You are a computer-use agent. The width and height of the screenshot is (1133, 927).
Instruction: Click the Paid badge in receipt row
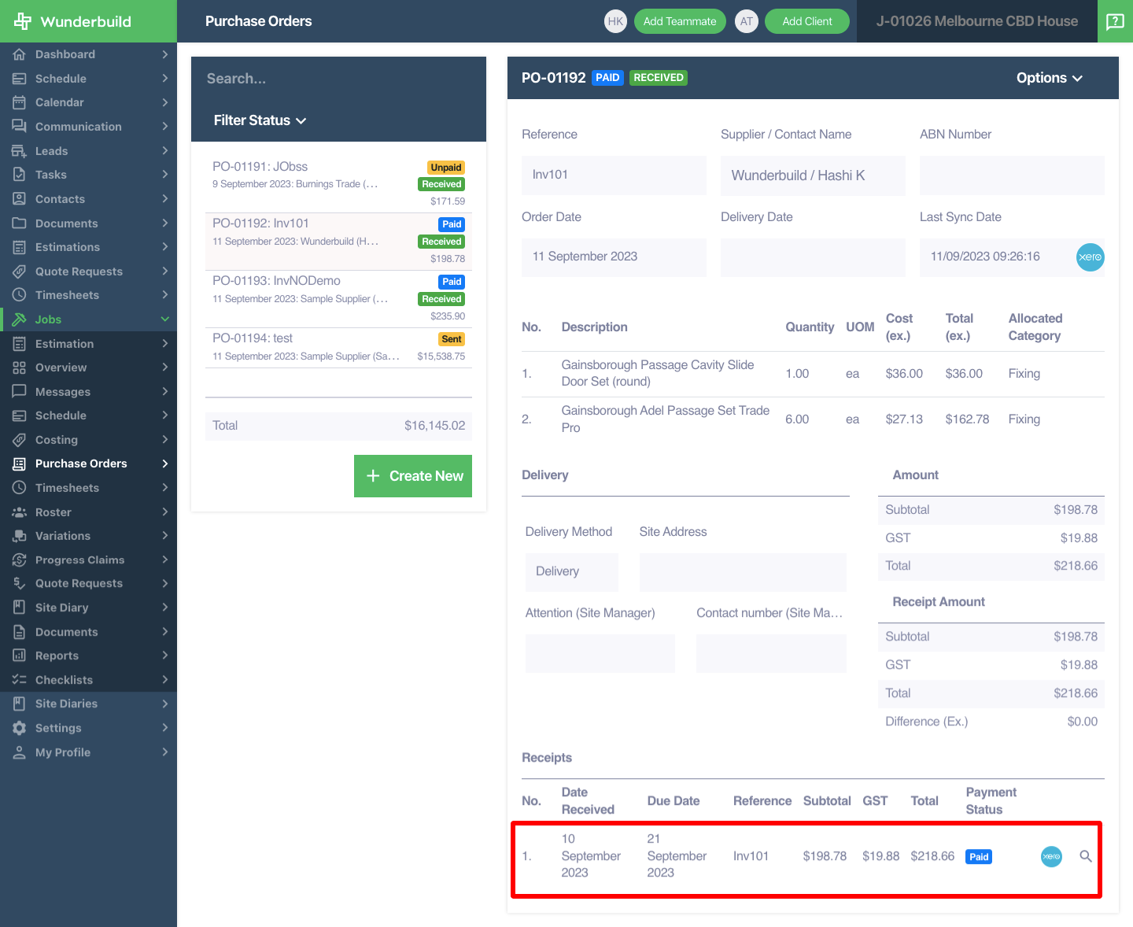point(979,857)
